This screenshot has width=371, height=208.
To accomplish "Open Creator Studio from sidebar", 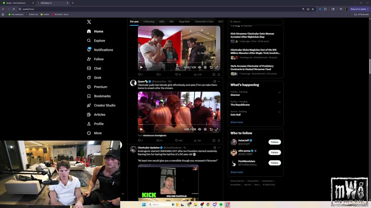I will 101,105.
